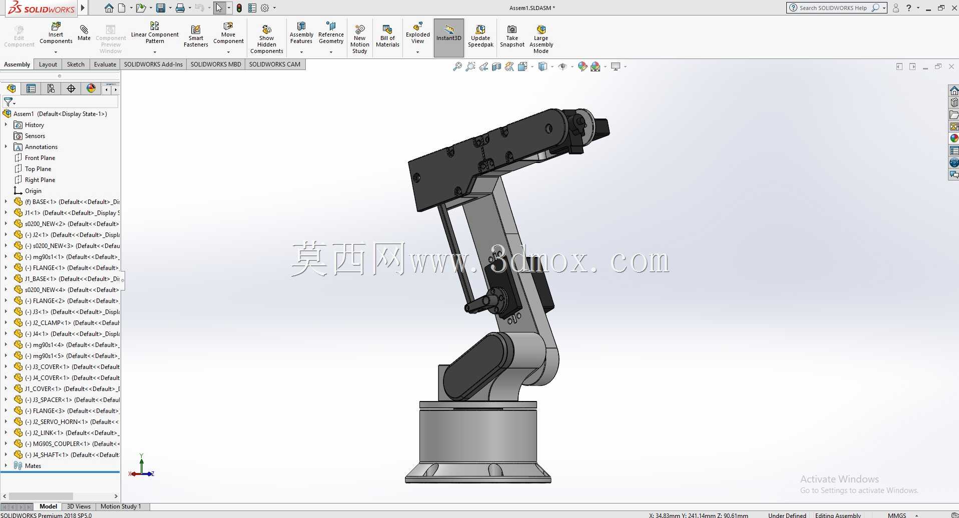
Task: Open the Insert Components dropdown arrow
Action: click(56, 52)
